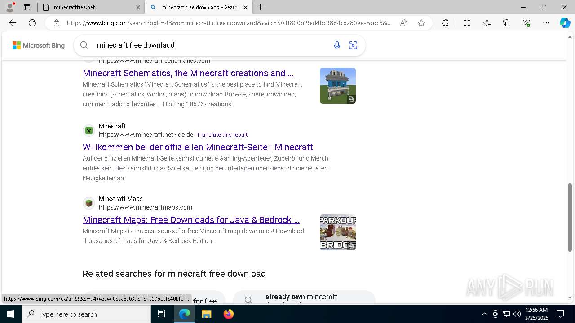This screenshot has width=575, height=323.
Task: Click the Minecraft Maps grass block favicon
Action: [89, 203]
